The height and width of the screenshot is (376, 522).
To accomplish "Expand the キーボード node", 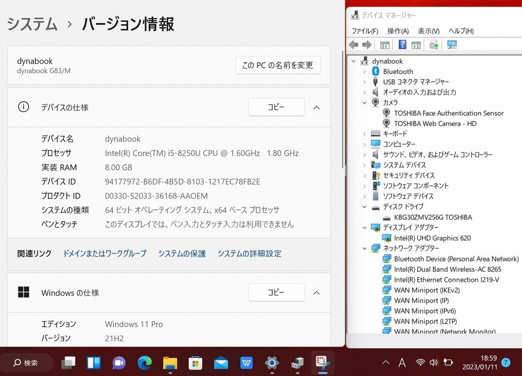I will click(364, 134).
